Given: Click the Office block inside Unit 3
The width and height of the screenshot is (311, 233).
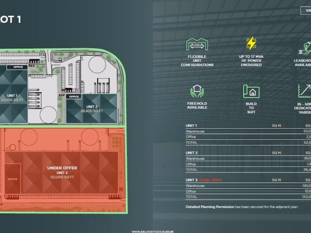Looking at the screenshot, I should pos(12,179).
